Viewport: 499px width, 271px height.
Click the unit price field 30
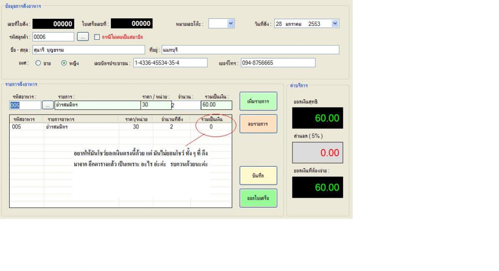[156, 105]
